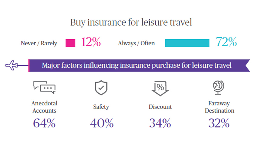This screenshot has width=257, height=151.
Task: Click the airplane icon beside the banner
Action: 12,65
